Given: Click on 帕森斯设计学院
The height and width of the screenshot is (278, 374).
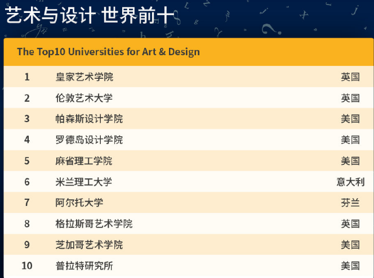Looking at the screenshot, I should click(89, 119).
